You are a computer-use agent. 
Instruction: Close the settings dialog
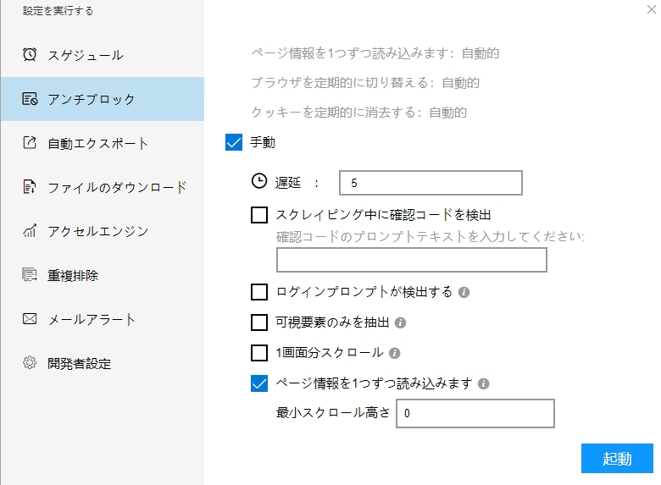(649, 8)
